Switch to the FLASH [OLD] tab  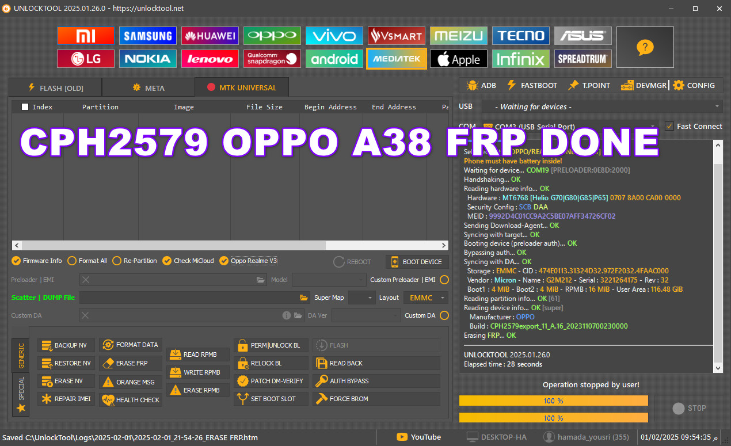coord(55,87)
